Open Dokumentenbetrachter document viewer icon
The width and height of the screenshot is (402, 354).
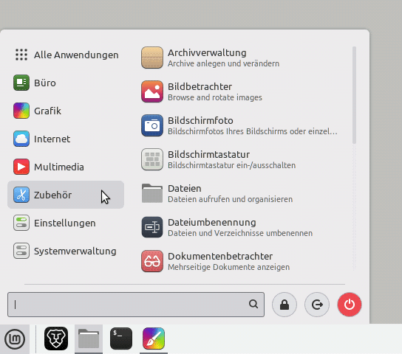coord(152,261)
